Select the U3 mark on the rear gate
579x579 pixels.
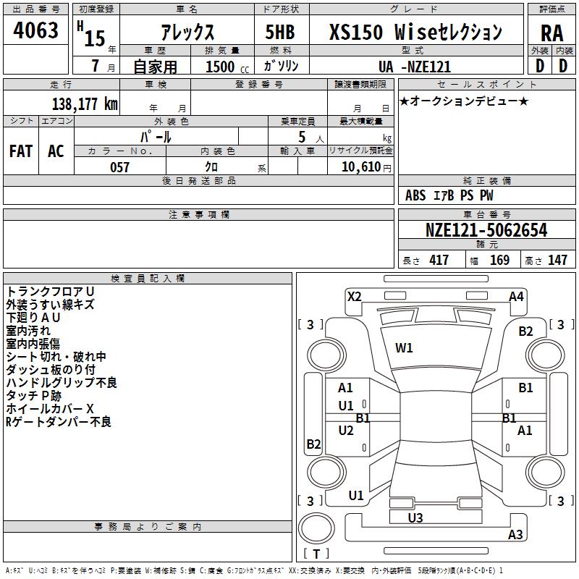click(x=415, y=518)
